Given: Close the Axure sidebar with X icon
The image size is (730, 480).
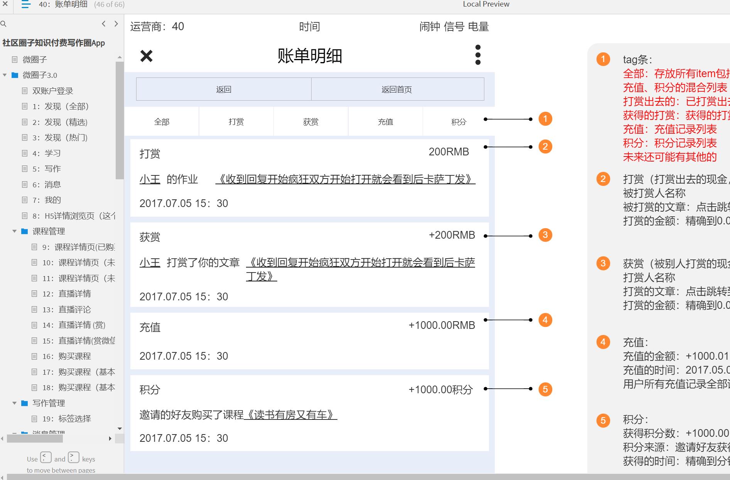Looking at the screenshot, I should point(5,4).
